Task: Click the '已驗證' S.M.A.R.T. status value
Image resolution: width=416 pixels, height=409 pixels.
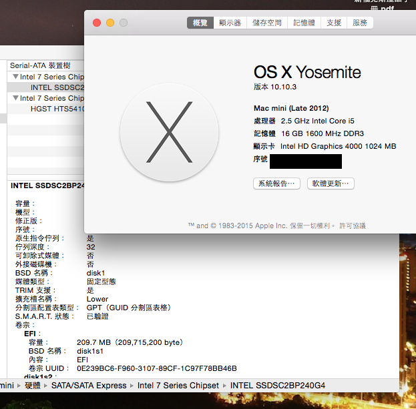Action: [97, 316]
